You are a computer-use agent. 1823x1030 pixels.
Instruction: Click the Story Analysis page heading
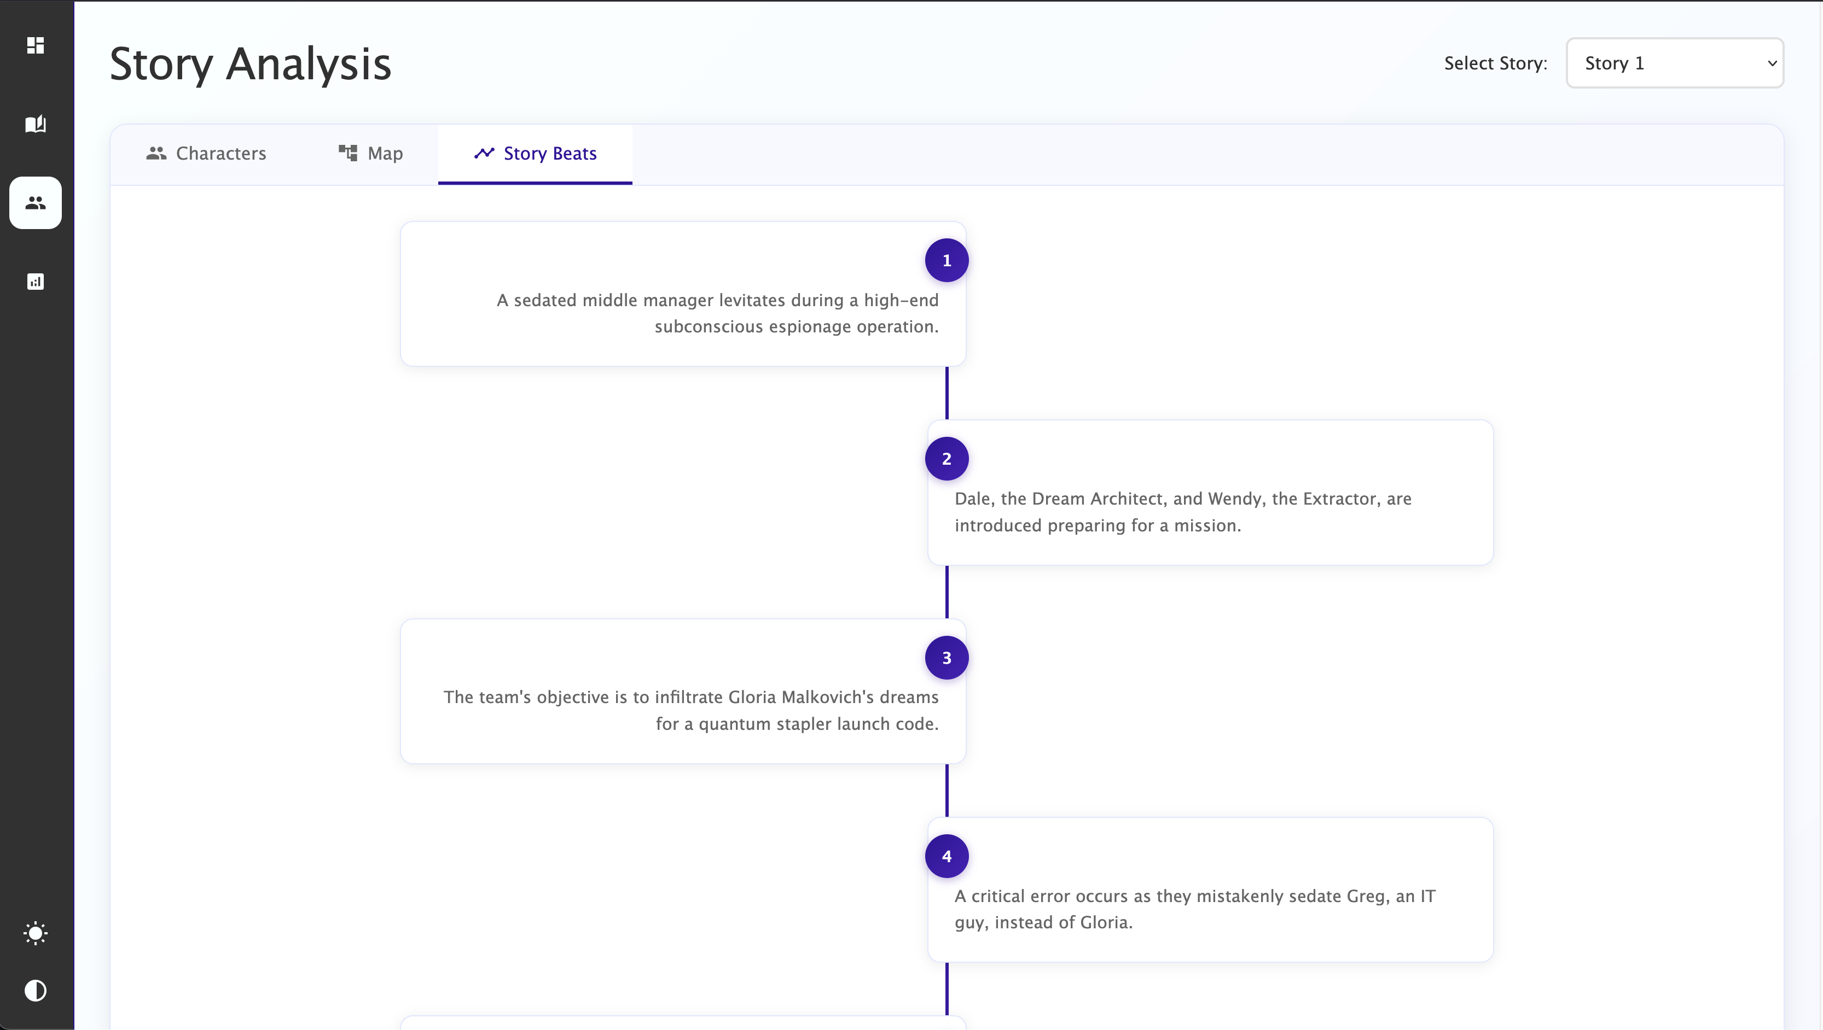pyautogui.click(x=251, y=63)
